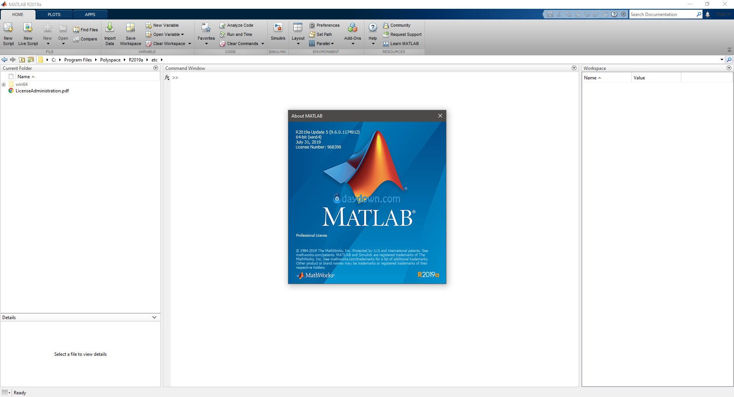Select the Polyspace path segment
734x397 pixels.
110,60
